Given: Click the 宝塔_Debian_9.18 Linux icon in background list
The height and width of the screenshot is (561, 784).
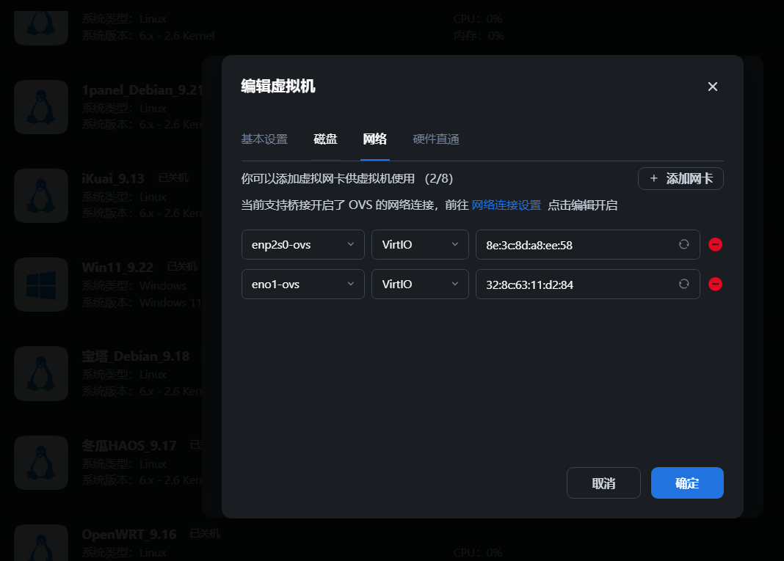Looking at the screenshot, I should (x=41, y=374).
